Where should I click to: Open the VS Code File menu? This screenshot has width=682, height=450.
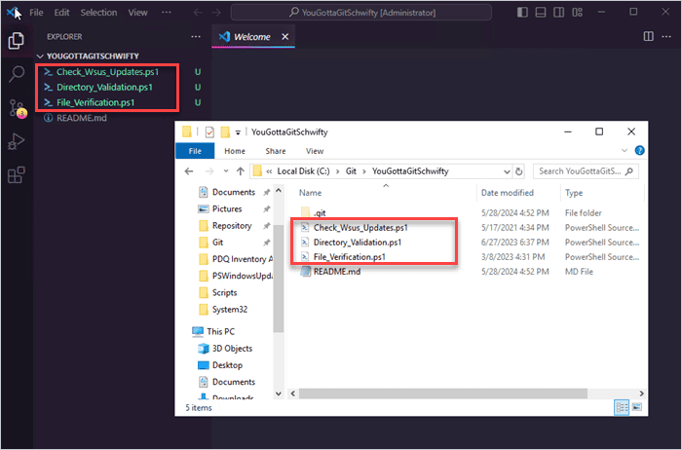coord(36,12)
